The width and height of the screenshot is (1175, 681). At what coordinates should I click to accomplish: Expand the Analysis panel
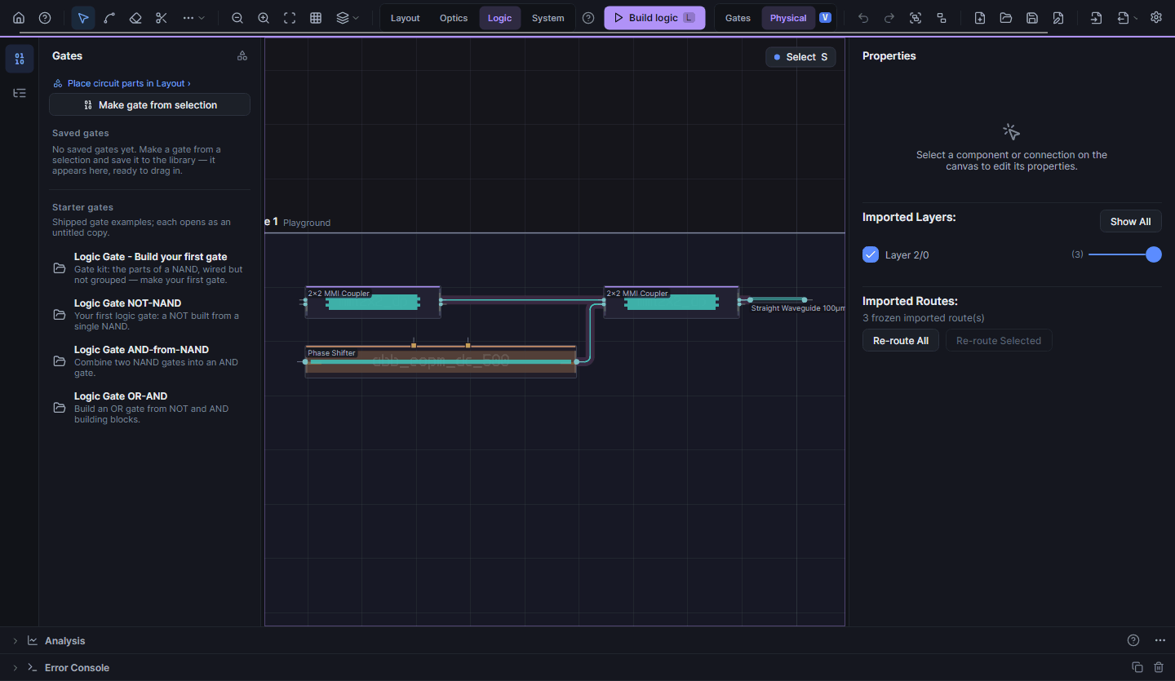click(16, 640)
